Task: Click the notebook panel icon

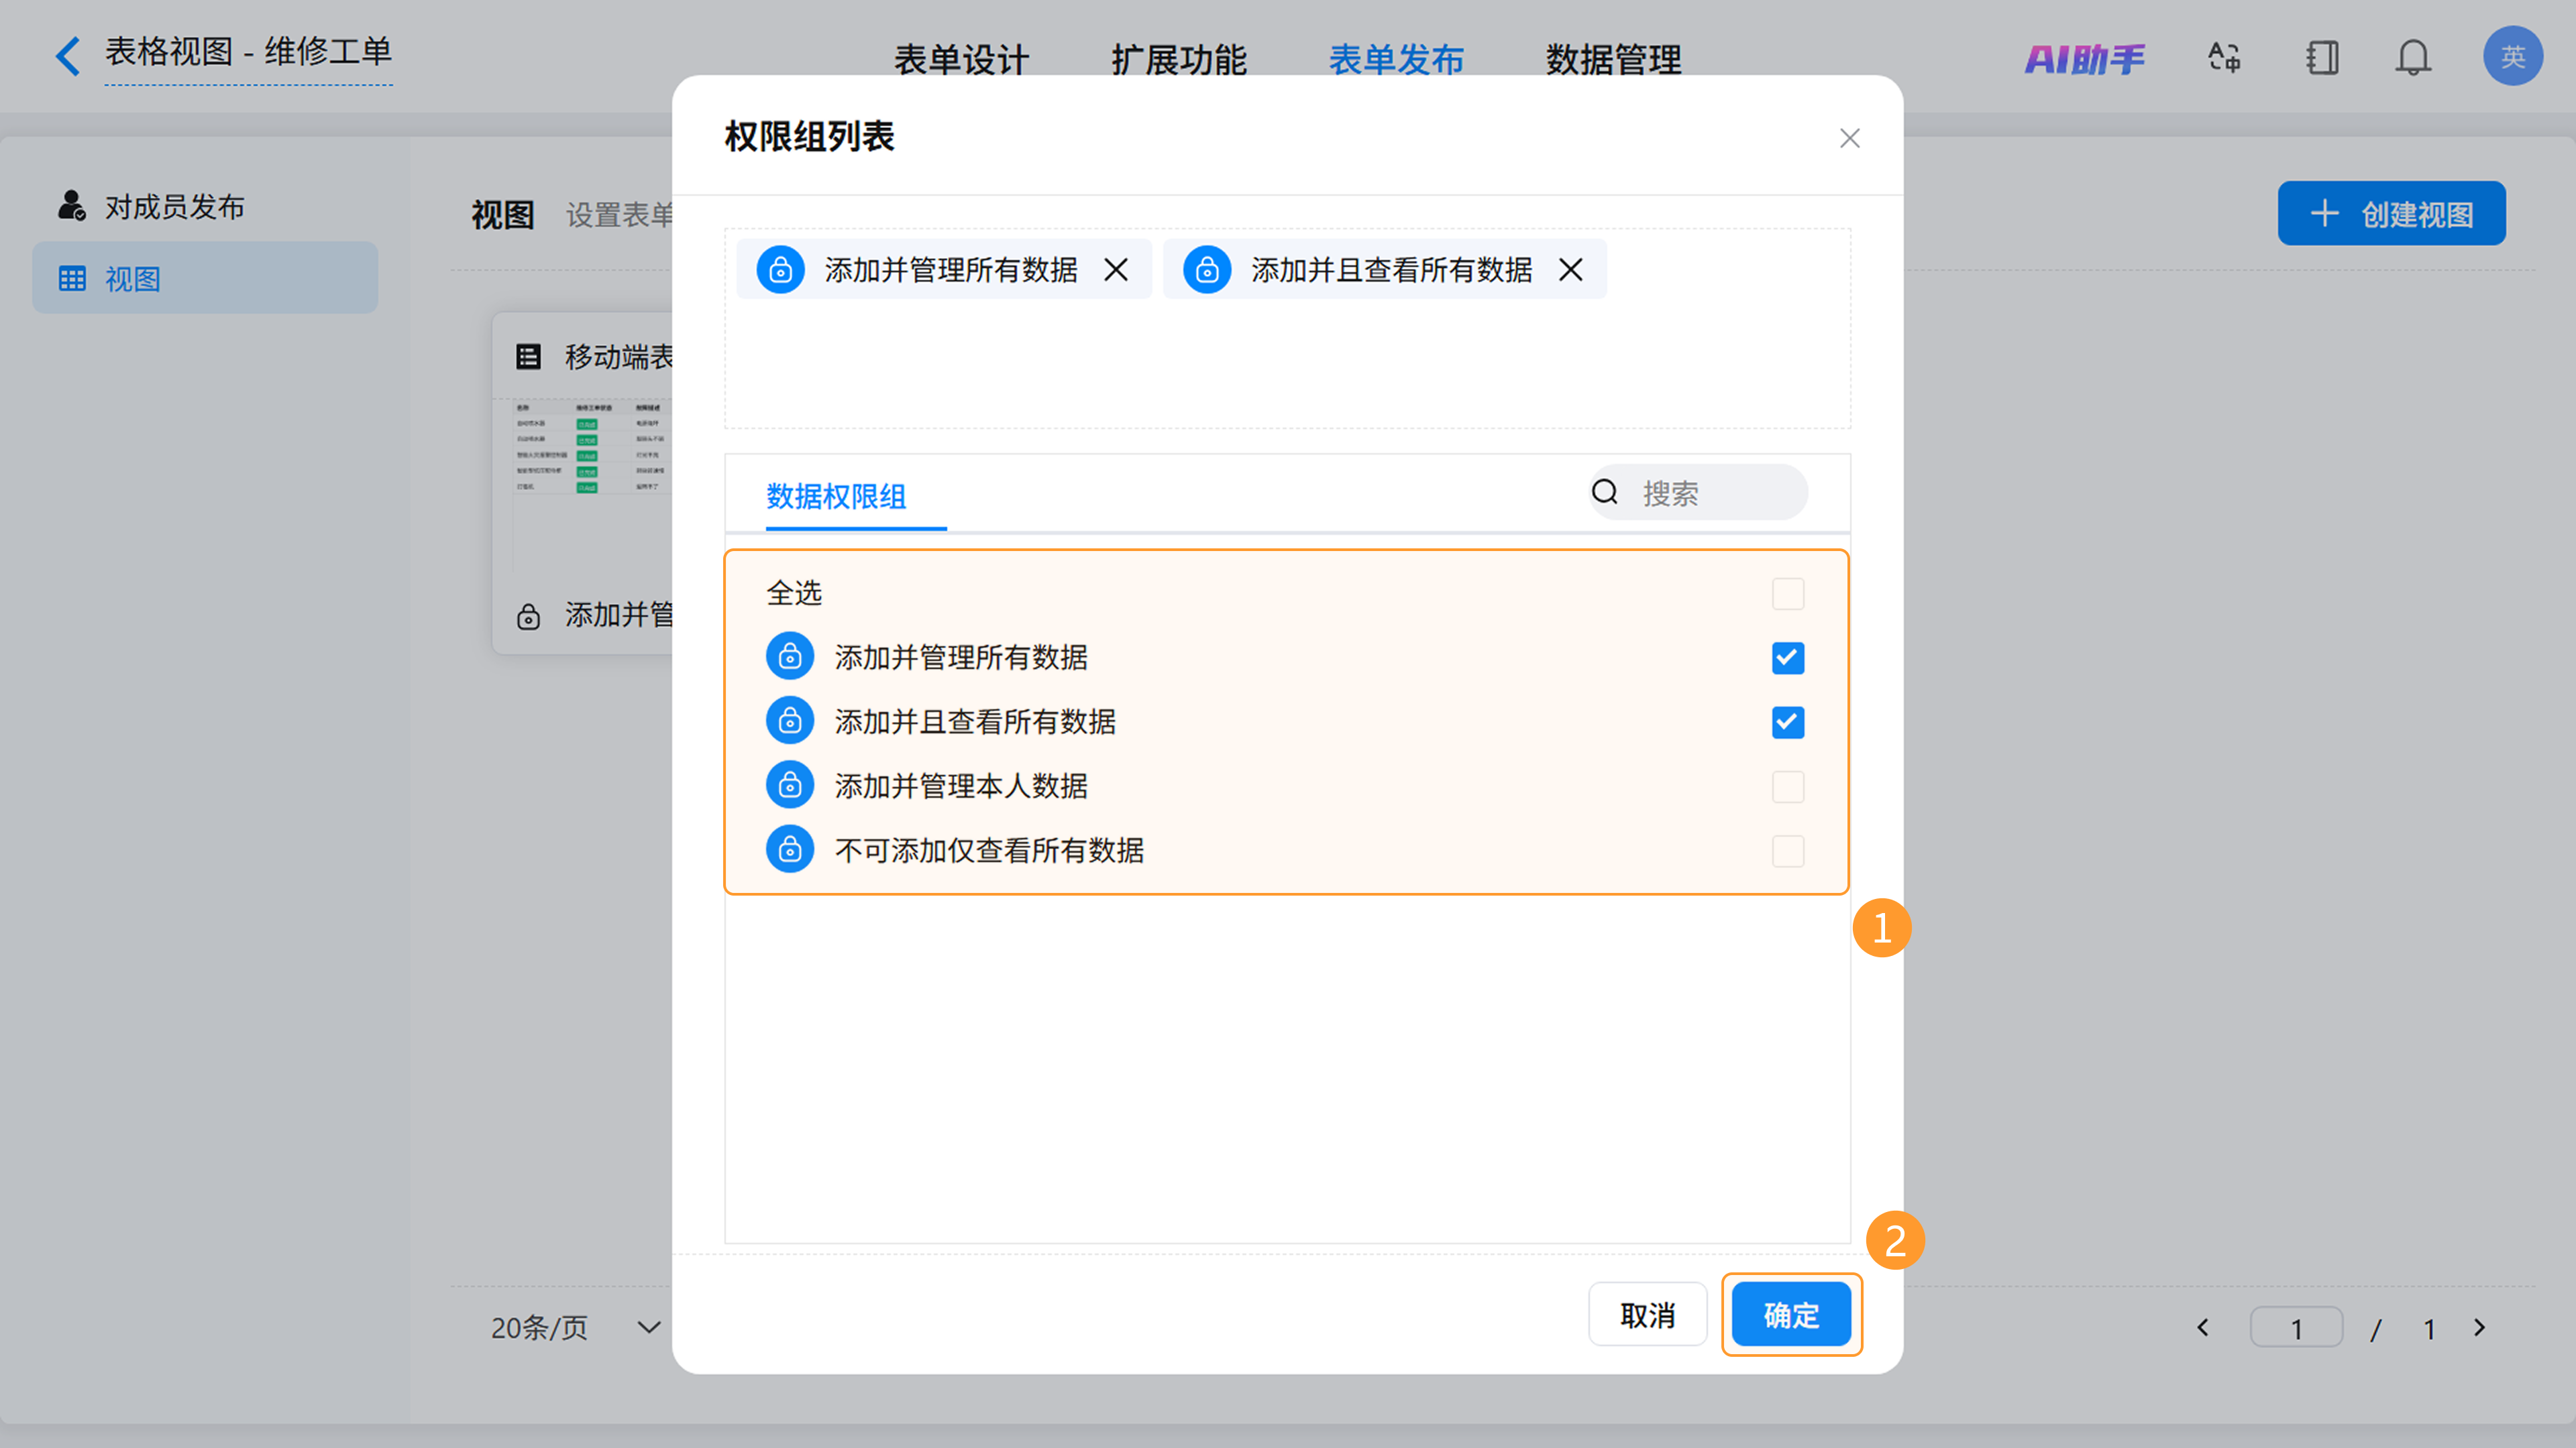Action: click(x=2322, y=57)
